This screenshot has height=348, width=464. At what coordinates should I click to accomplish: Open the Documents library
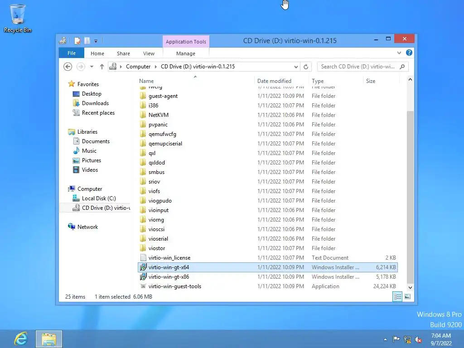96,141
